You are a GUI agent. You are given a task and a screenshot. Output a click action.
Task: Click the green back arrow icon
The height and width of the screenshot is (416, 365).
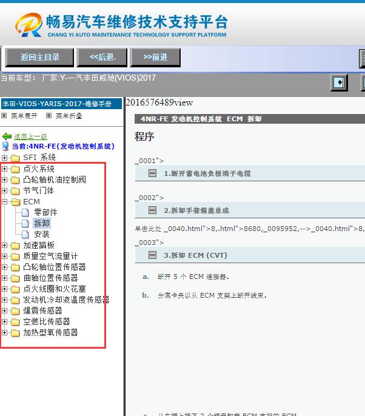(7, 136)
